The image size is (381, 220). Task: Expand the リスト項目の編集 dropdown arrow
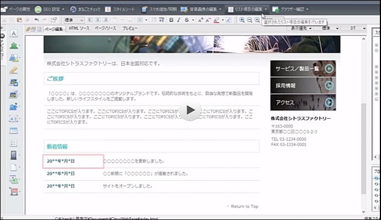[x=266, y=9]
